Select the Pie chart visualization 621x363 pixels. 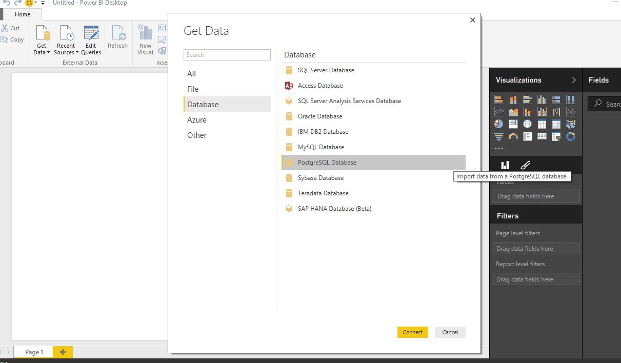(499, 124)
